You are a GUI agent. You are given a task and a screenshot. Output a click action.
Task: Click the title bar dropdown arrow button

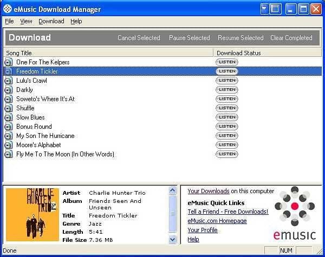coord(264,9)
